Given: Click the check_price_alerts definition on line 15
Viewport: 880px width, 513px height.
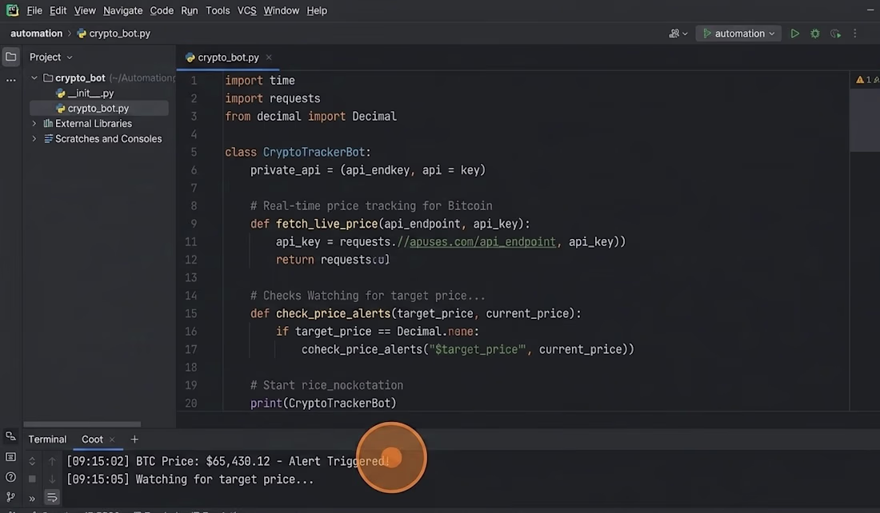Looking at the screenshot, I should pos(333,313).
